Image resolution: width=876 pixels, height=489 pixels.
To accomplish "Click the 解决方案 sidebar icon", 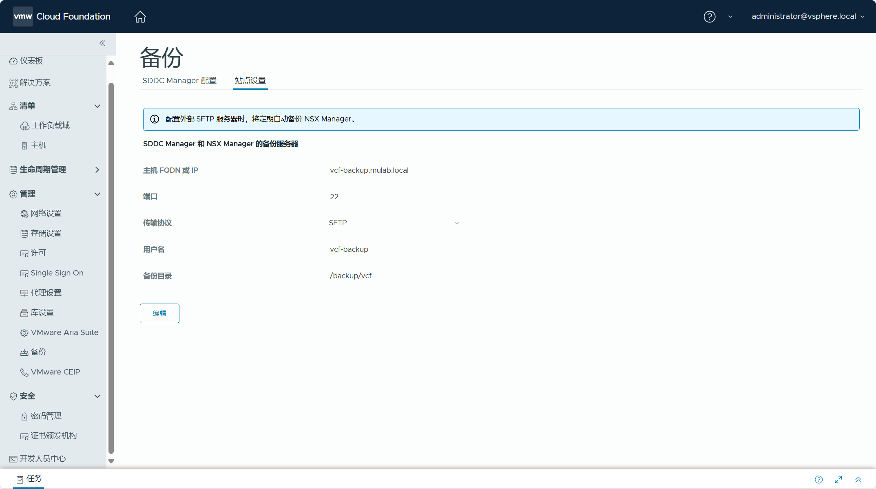I will [x=13, y=83].
